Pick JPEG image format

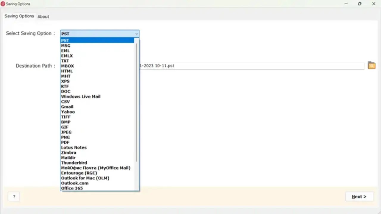click(97, 132)
